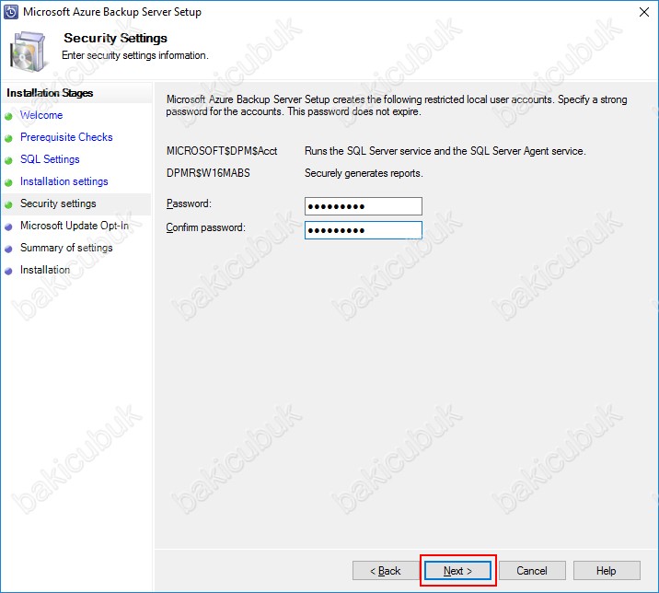659x593 pixels.
Task: Focus the Confirm password input field
Action: 364,230
